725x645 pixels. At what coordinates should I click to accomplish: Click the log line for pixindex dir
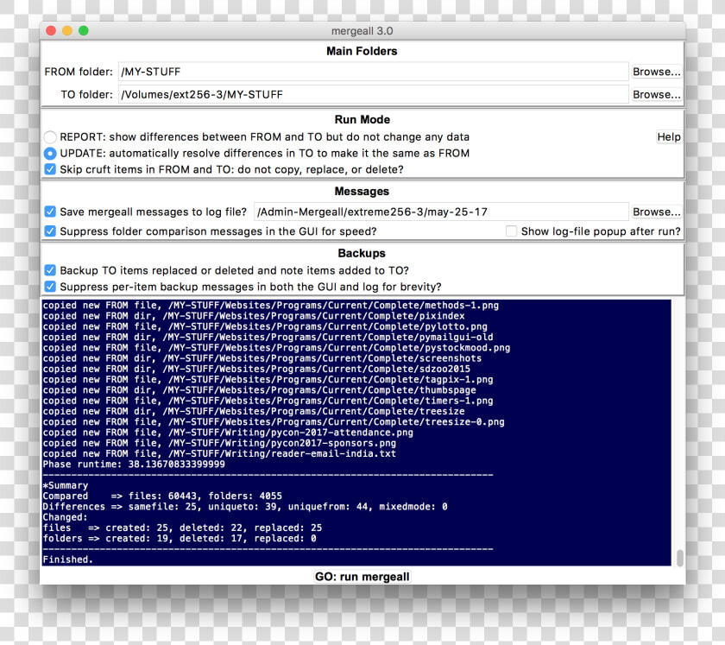pyautogui.click(x=254, y=316)
